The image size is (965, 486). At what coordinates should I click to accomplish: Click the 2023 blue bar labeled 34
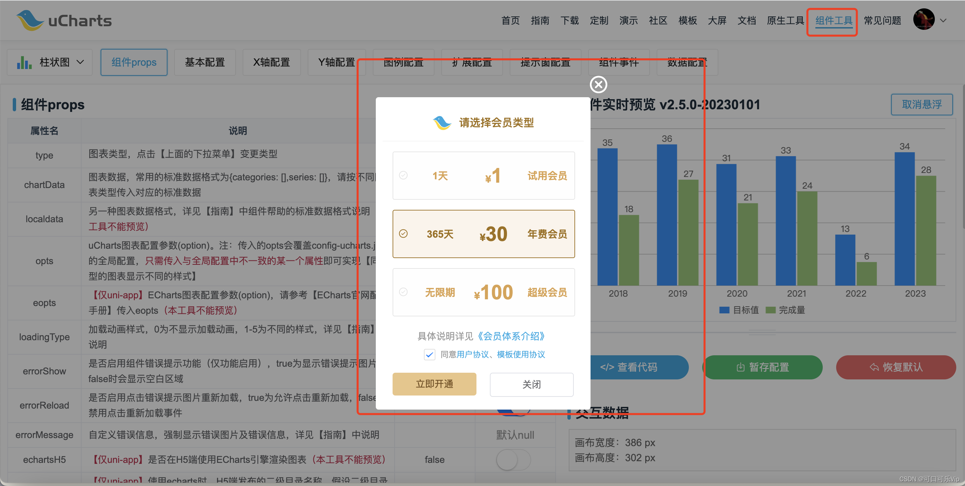(x=905, y=219)
